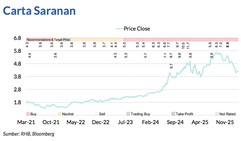The image size is (241, 141).
Task: Click the Not Rated legend swatch
Action: 217,113
